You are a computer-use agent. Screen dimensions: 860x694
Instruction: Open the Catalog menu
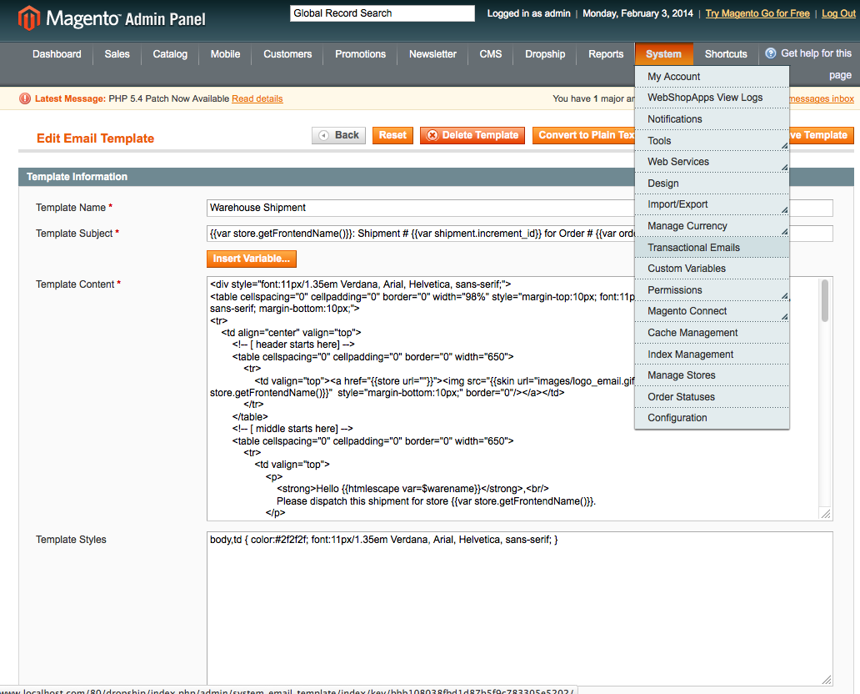(x=170, y=54)
